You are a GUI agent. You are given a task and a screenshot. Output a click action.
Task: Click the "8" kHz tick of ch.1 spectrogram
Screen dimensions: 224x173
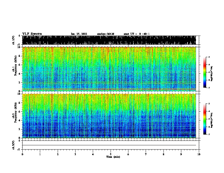click(x=20, y=56)
